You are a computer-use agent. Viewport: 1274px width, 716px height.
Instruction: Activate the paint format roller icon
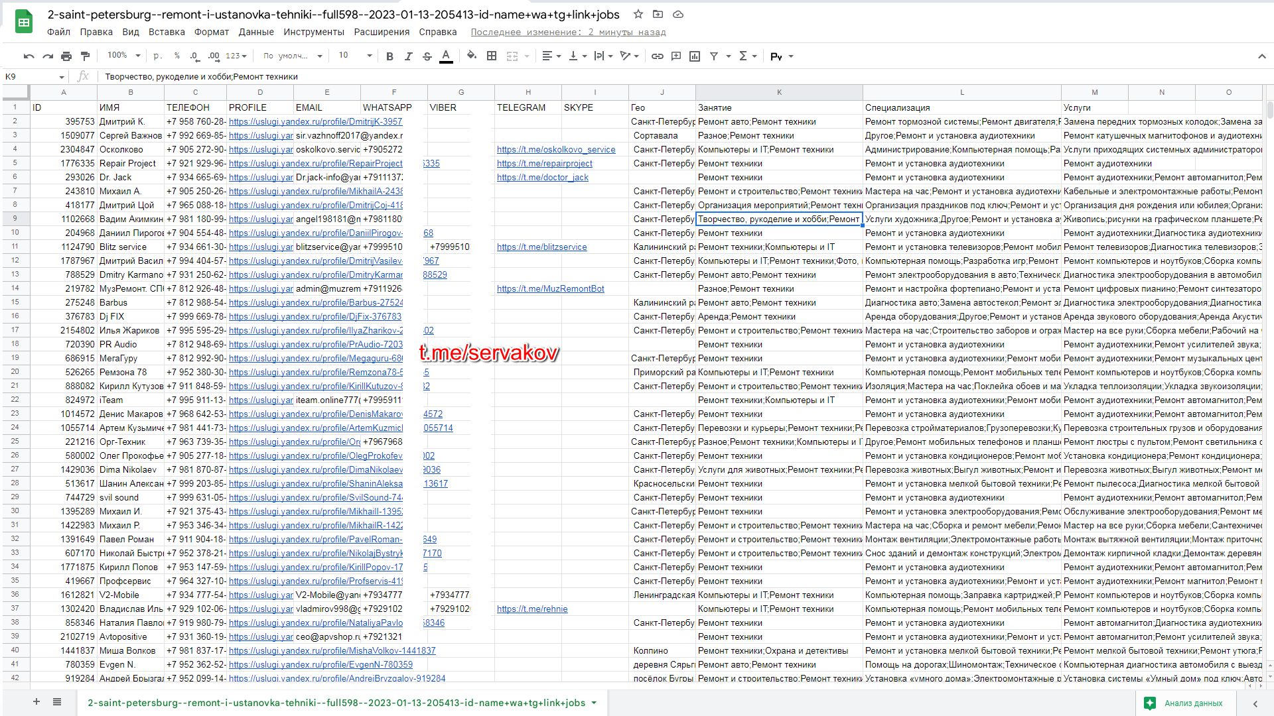85,56
